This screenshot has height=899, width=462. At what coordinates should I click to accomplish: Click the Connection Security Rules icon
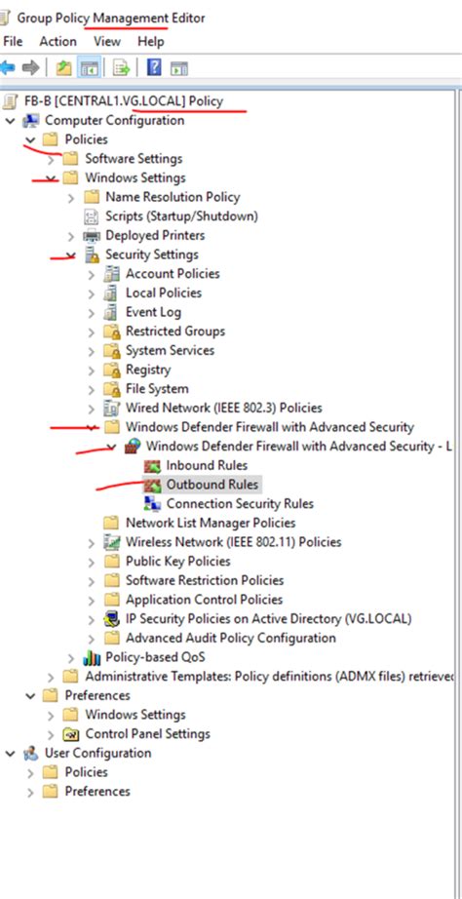click(x=152, y=504)
